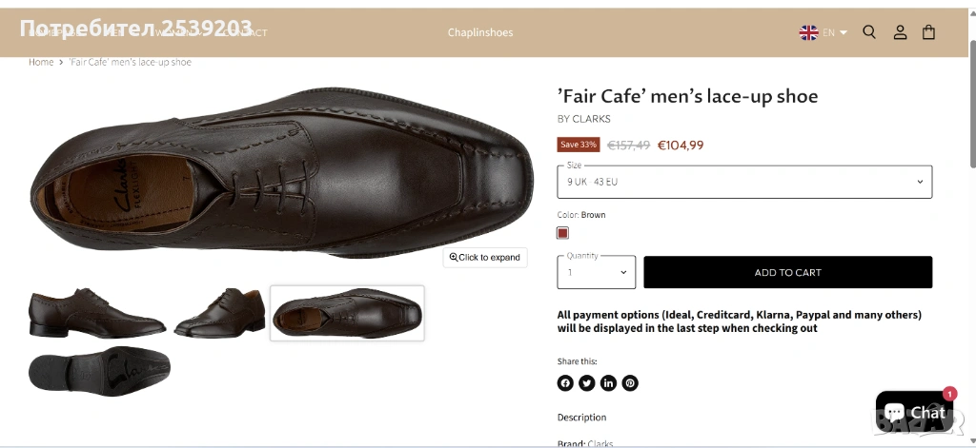
Task: Share product on LinkedIn
Action: pyautogui.click(x=608, y=383)
